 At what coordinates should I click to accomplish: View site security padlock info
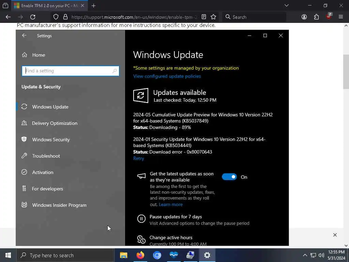65,17
